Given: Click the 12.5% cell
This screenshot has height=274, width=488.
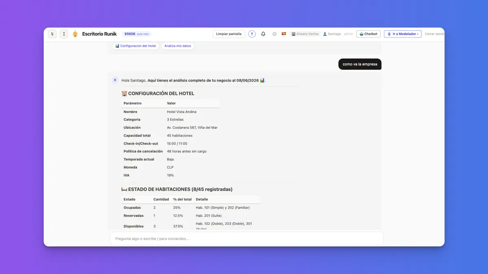Looking at the screenshot, I should tap(178, 216).
